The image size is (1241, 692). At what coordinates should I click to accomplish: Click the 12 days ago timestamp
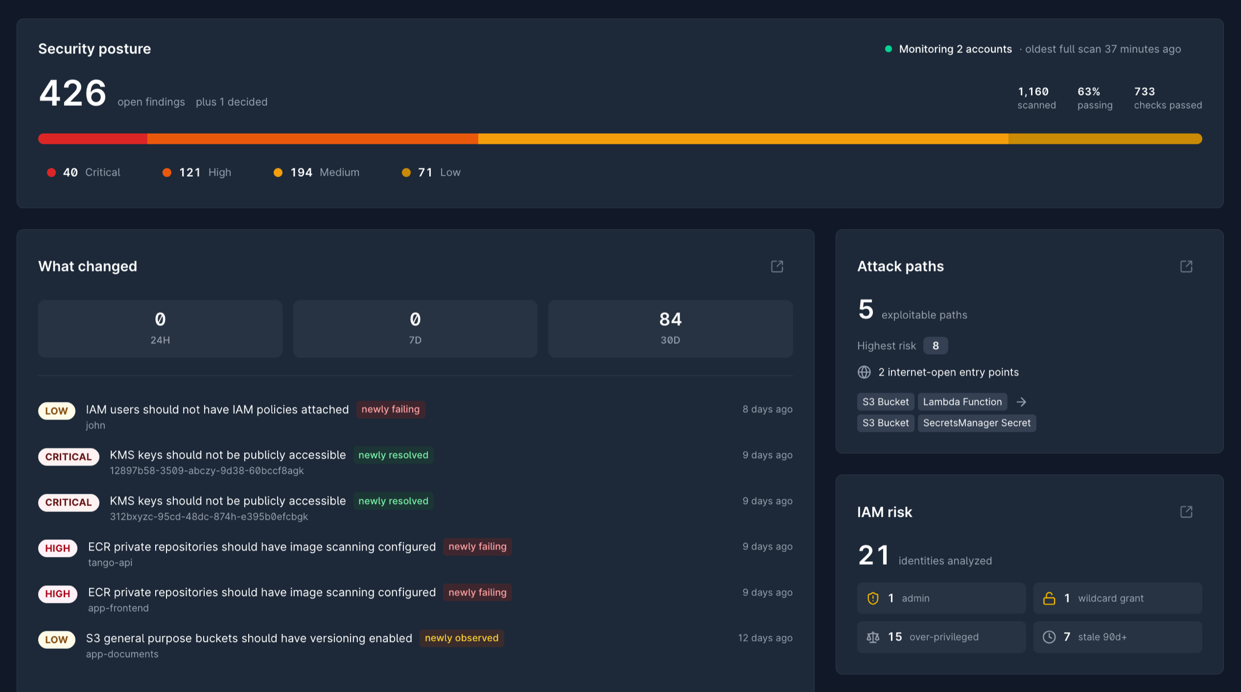[765, 638]
